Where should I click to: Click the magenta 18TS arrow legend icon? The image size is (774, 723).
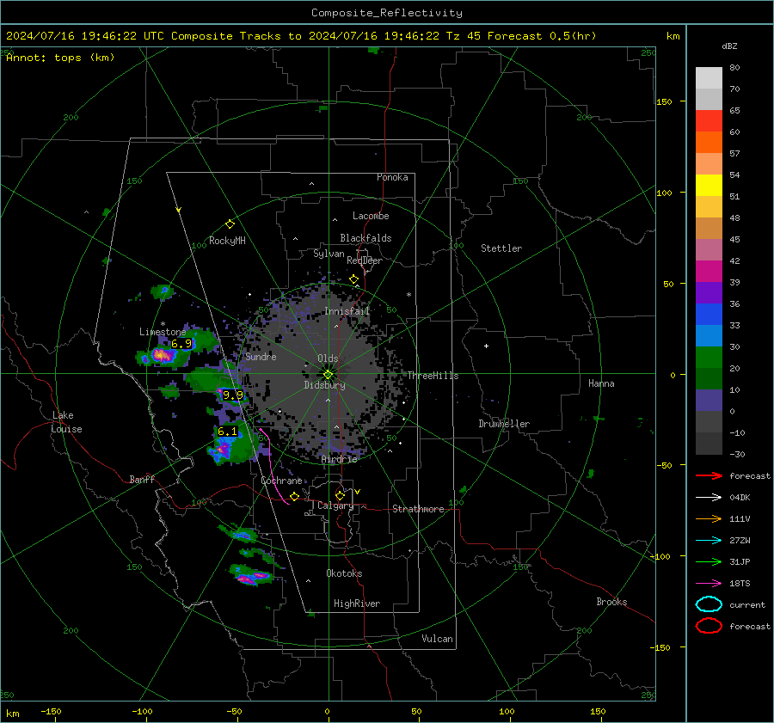[x=709, y=584]
